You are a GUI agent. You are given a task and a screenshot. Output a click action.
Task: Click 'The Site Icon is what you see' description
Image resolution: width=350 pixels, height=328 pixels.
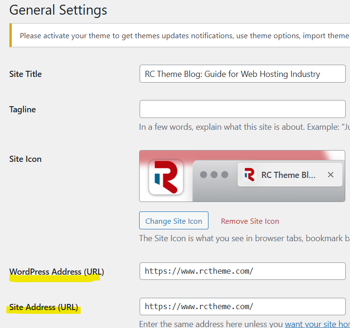pos(244,238)
